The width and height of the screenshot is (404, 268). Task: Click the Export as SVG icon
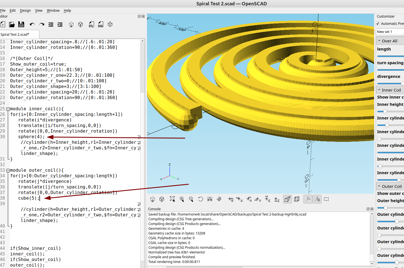pyautogui.click(x=101, y=25)
